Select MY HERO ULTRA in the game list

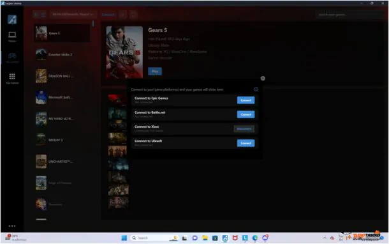click(62, 119)
